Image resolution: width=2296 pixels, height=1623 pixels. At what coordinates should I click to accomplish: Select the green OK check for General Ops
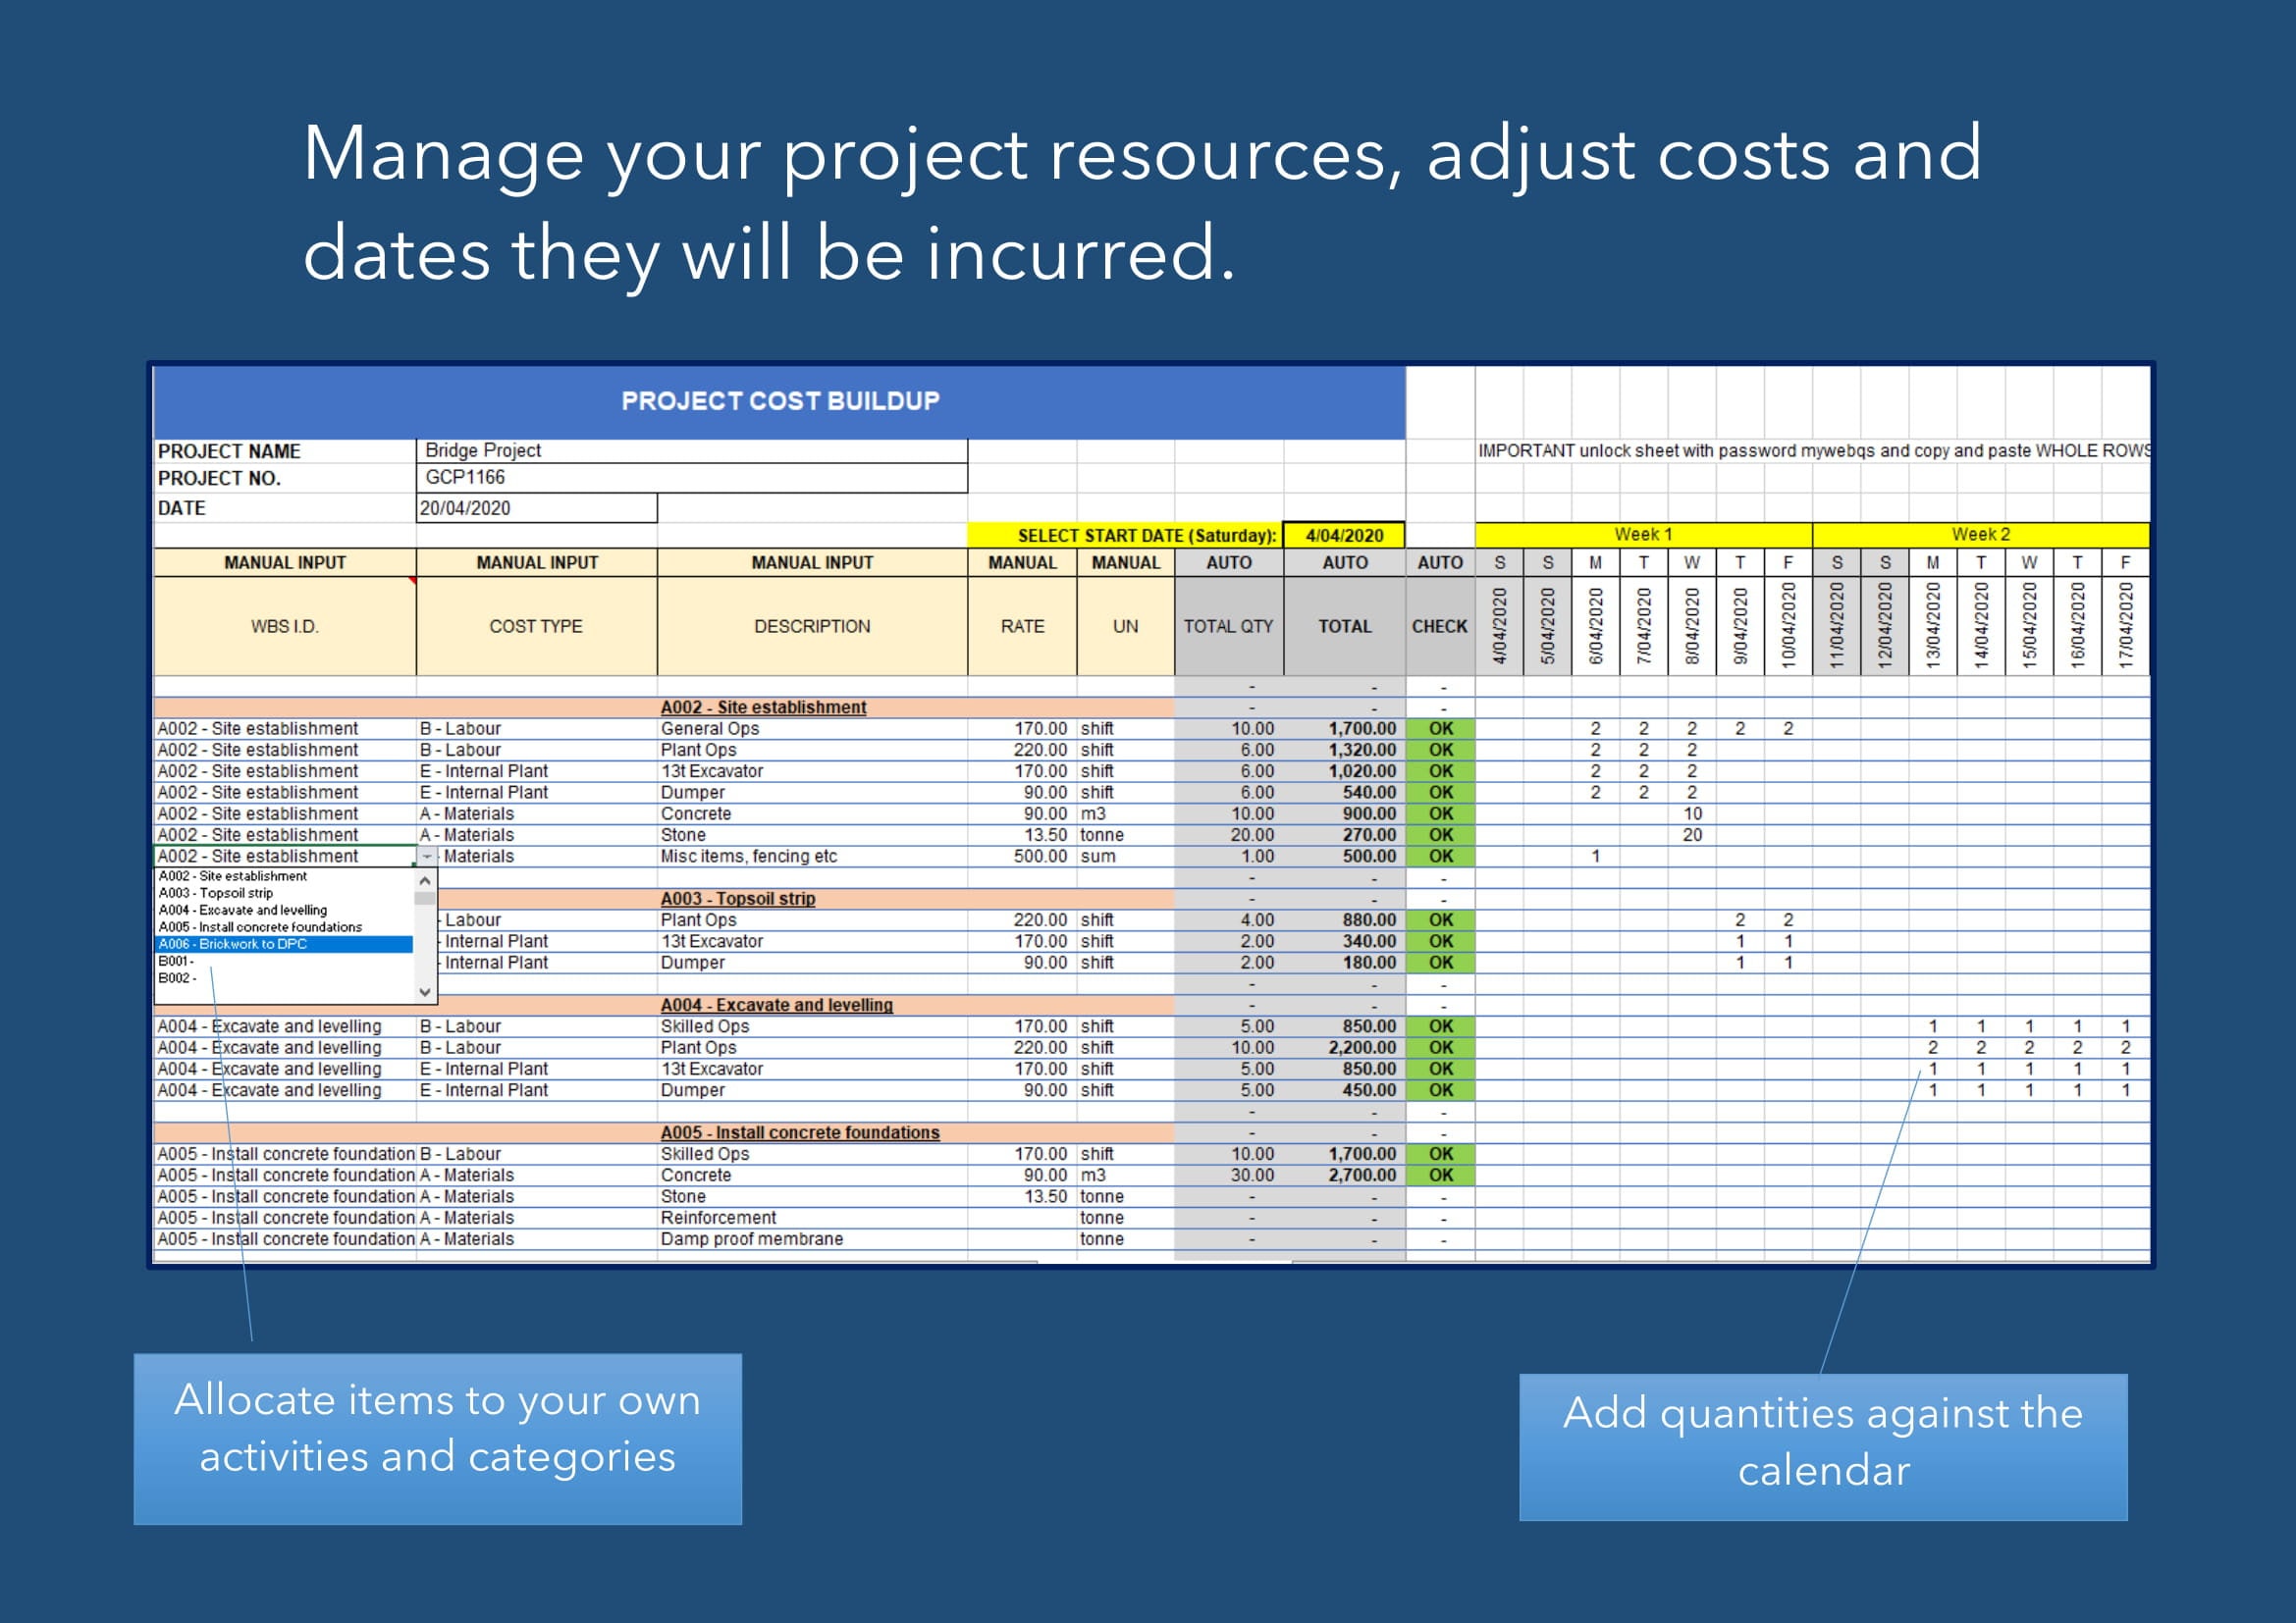tap(1440, 727)
